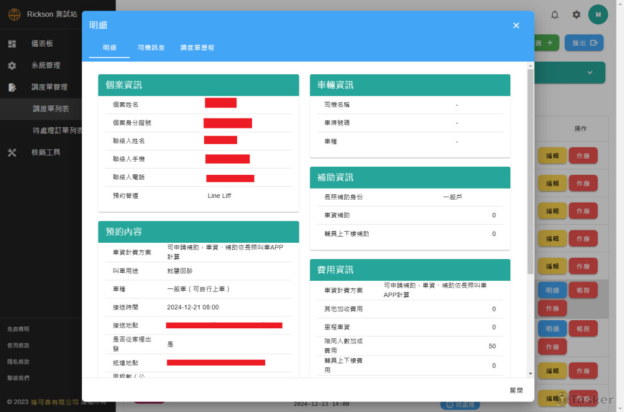Click the 調度單管理 document icon
The height and width of the screenshot is (412, 624).
[12, 87]
